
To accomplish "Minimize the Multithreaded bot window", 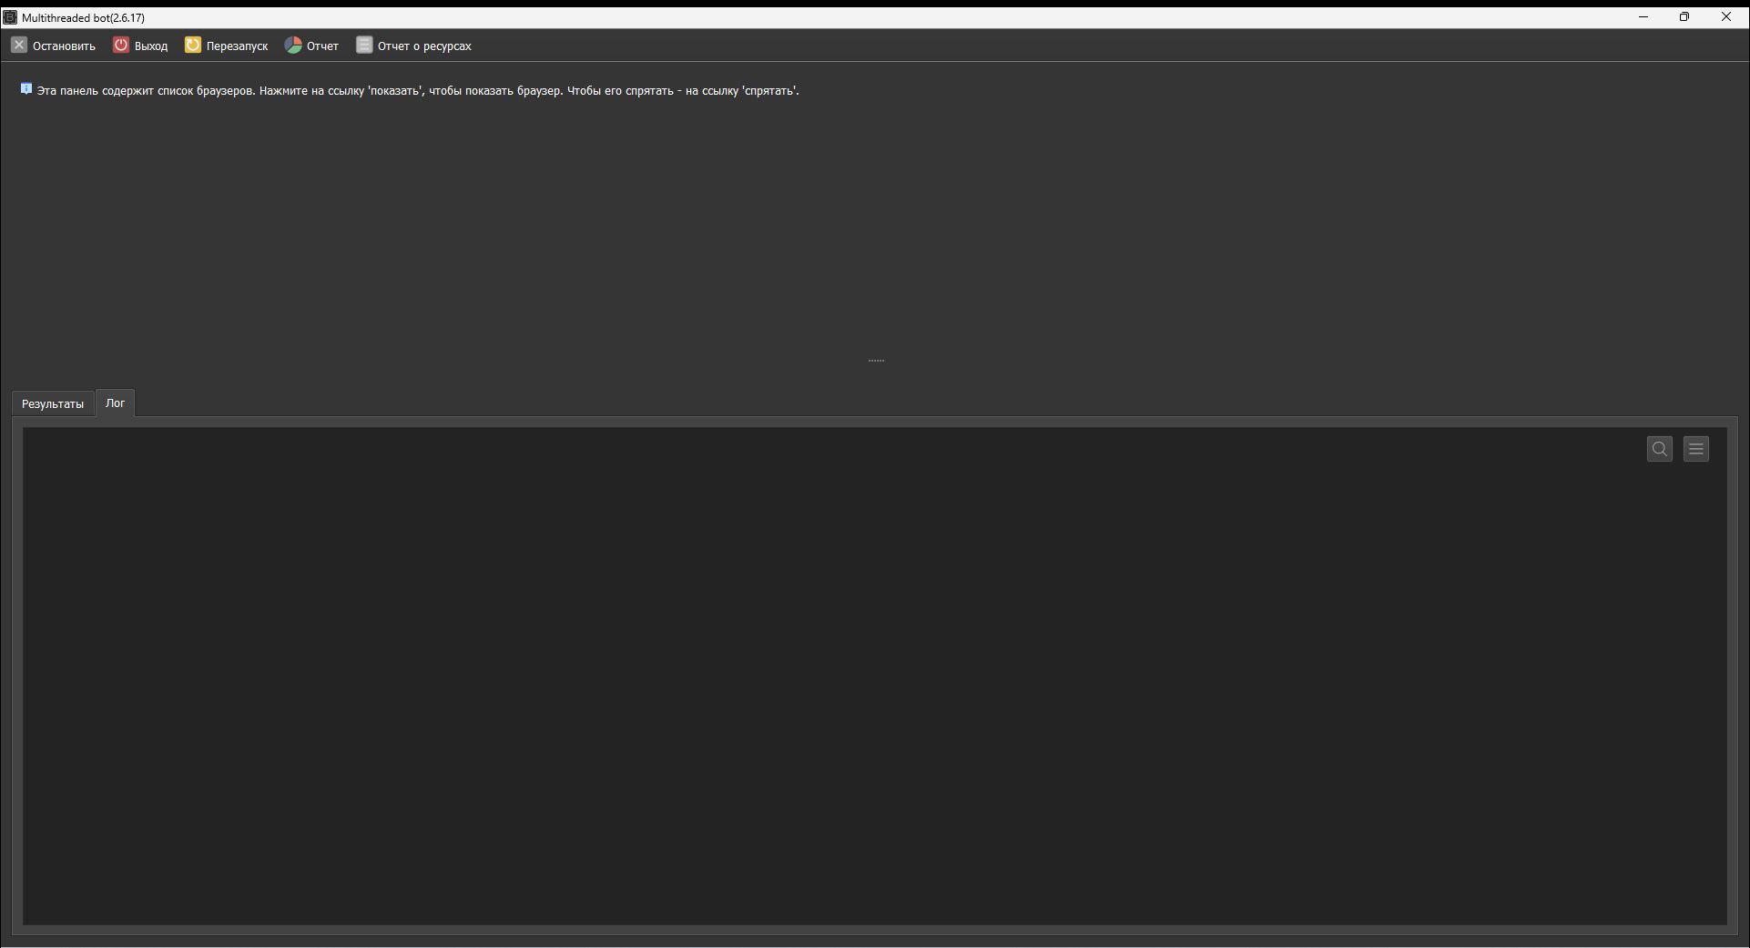I will click(x=1643, y=16).
